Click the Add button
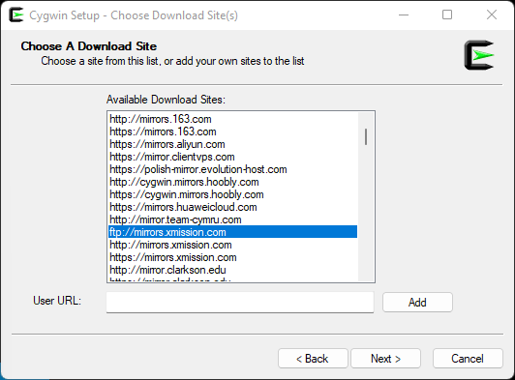This screenshot has width=515, height=380. [417, 303]
